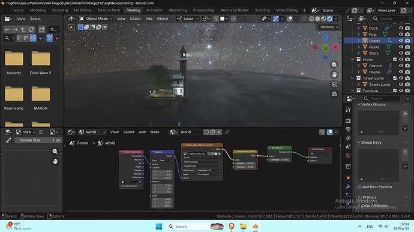Screen dimensions: 414x232
Task: Hide the Fog object in viewport
Action: click(401, 34)
